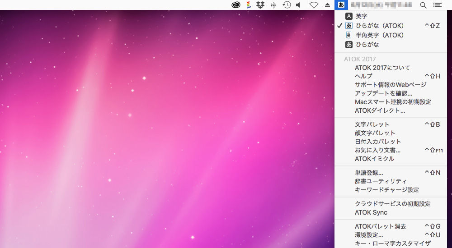Open Spotlight search magnifier
The height and width of the screenshot is (248, 452).
(423, 5)
